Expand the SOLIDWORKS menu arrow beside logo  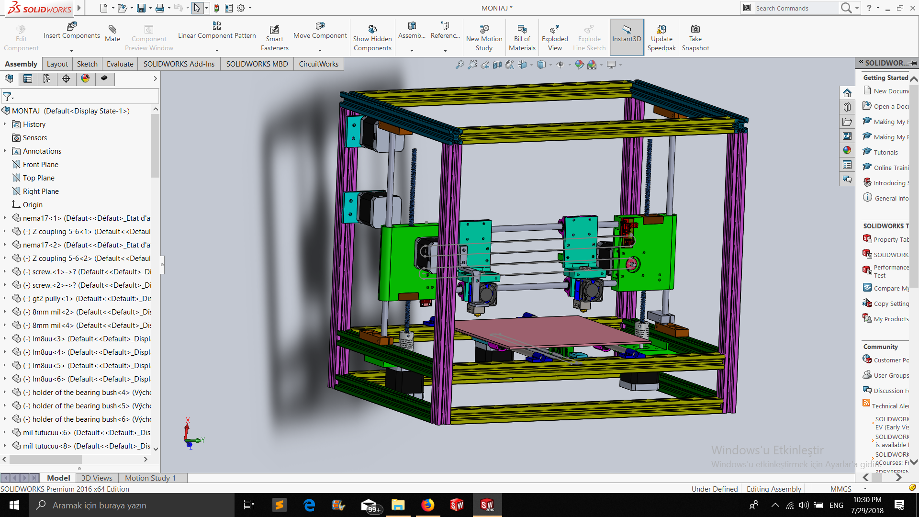pyautogui.click(x=79, y=8)
